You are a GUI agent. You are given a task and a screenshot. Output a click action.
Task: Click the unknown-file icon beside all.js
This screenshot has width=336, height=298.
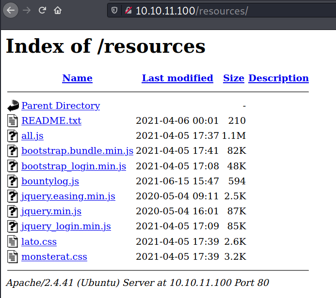tap(13, 136)
